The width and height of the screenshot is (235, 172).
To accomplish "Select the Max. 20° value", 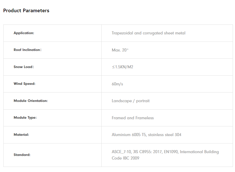I will tap(120, 50).
